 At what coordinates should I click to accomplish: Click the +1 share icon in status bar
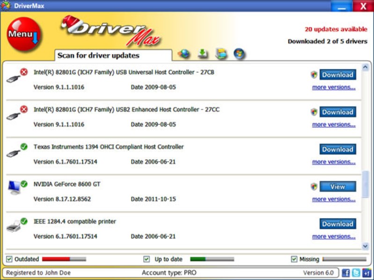point(367,273)
